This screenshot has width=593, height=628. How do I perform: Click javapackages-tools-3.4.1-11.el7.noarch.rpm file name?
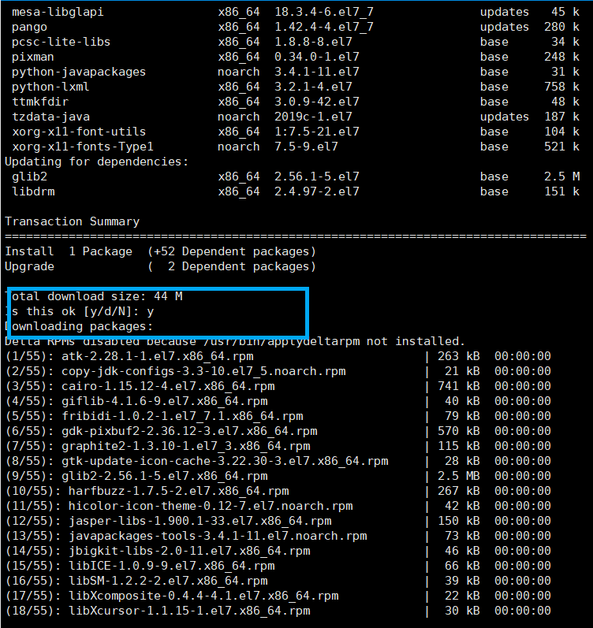(x=218, y=537)
